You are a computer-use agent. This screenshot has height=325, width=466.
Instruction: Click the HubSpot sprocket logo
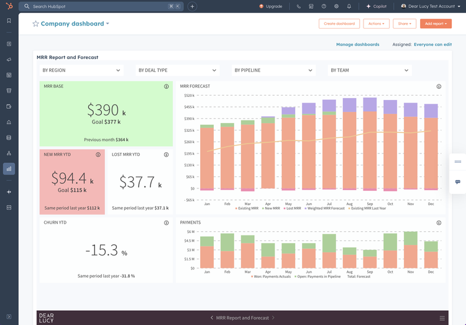pyautogui.click(x=9, y=6)
